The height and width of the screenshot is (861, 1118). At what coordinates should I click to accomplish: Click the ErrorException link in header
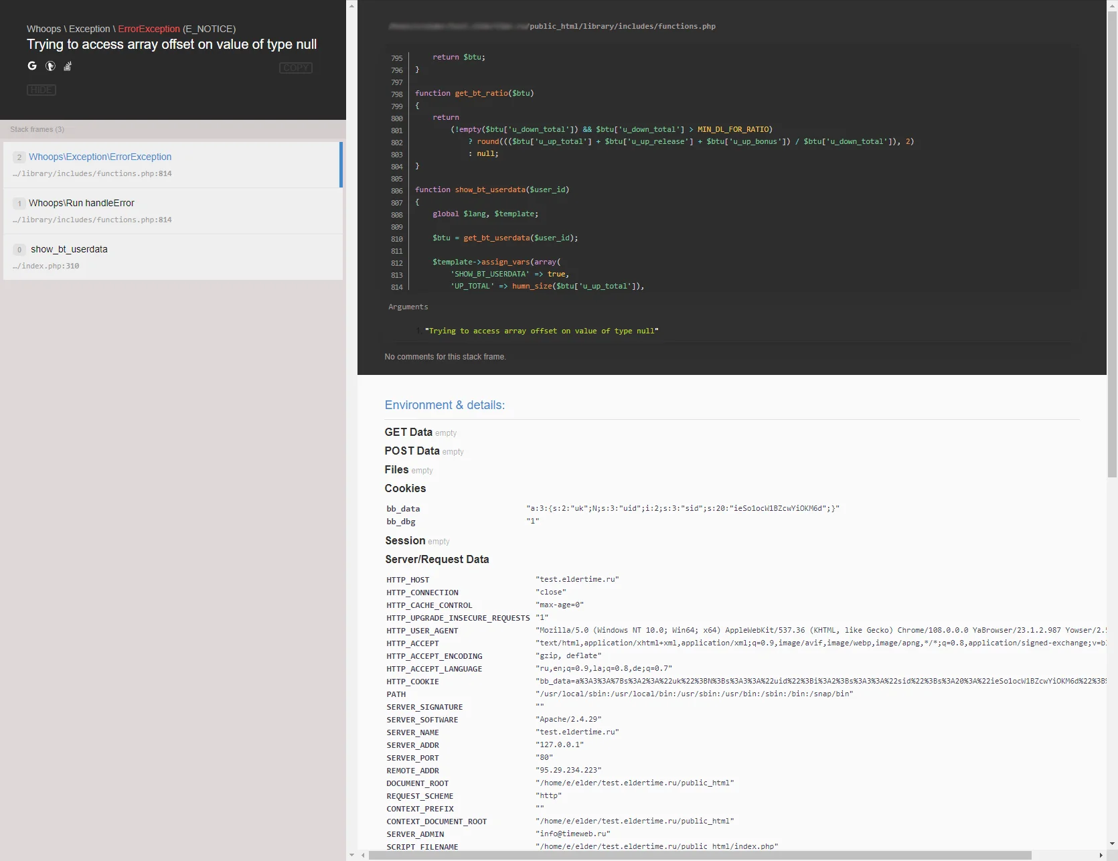pyautogui.click(x=149, y=29)
